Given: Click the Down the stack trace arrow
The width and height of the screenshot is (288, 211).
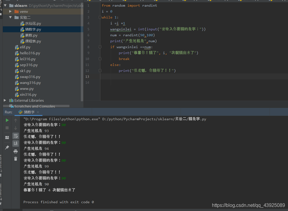Looking at the screenshot, I should [16, 128].
